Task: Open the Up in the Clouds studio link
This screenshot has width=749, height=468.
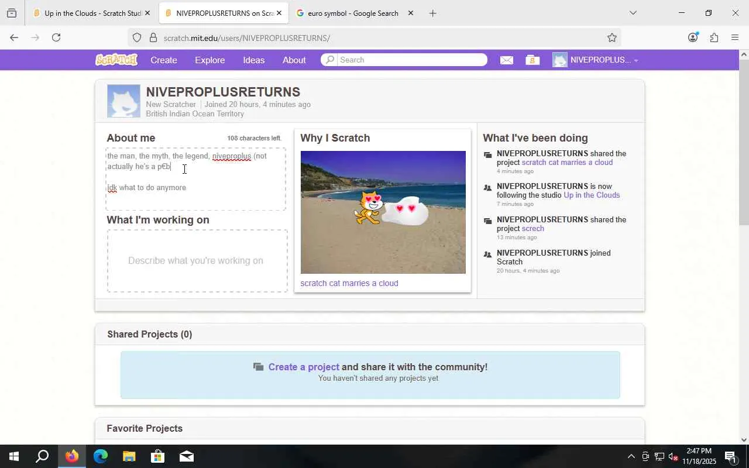Action: 592,195
